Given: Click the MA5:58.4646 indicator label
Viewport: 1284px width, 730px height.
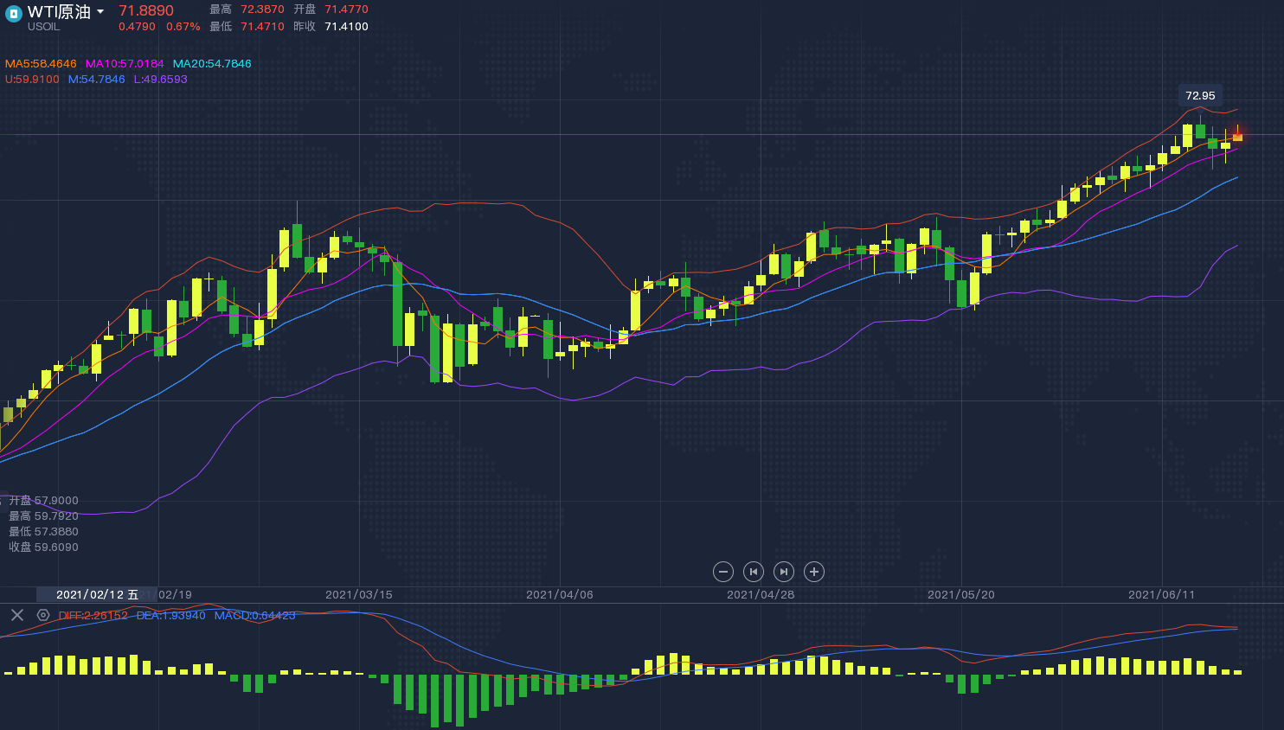Looking at the screenshot, I should [41, 64].
